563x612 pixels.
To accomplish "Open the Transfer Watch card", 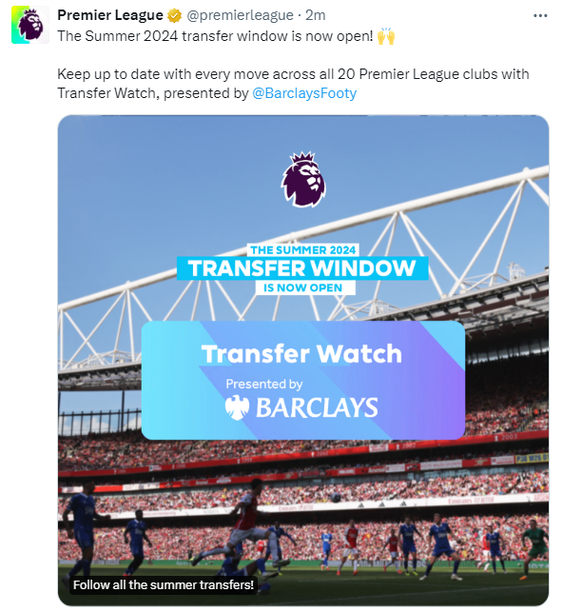I will pos(303,380).
